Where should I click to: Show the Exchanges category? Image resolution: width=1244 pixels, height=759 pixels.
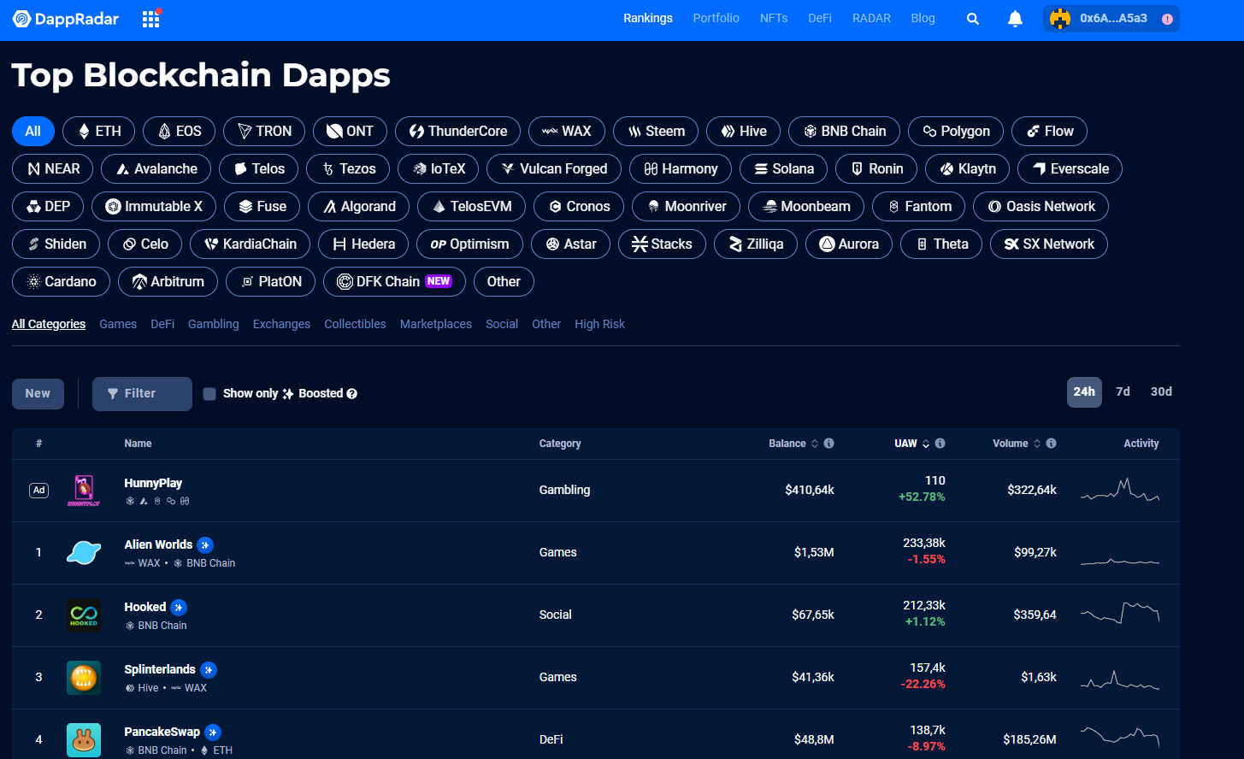click(x=281, y=324)
